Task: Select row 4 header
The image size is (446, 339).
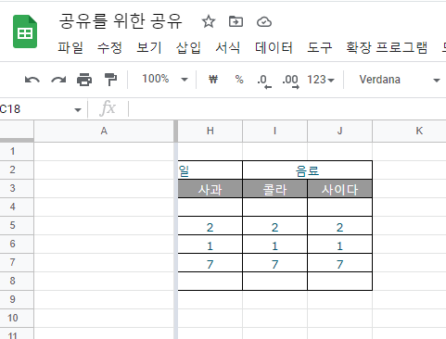Action: tap(17, 207)
